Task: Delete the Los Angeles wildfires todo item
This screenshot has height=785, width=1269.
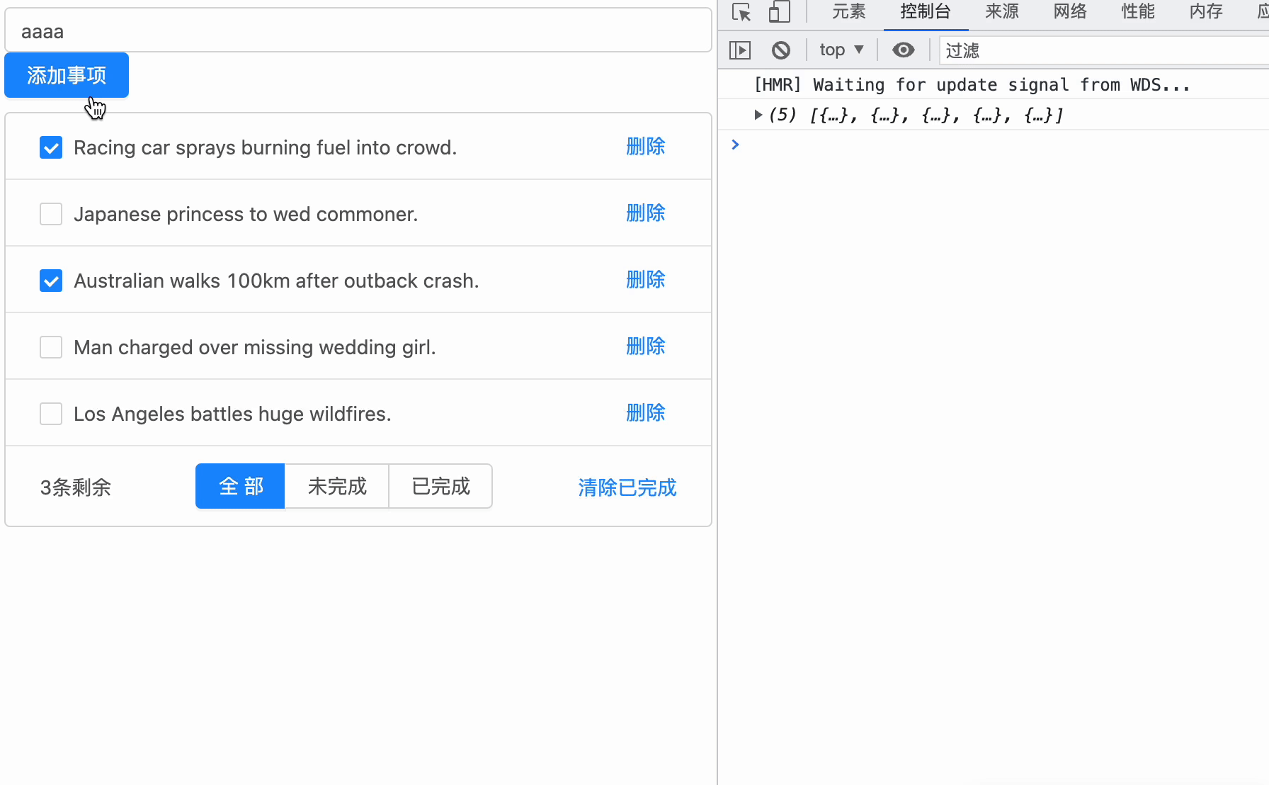Action: 646,413
